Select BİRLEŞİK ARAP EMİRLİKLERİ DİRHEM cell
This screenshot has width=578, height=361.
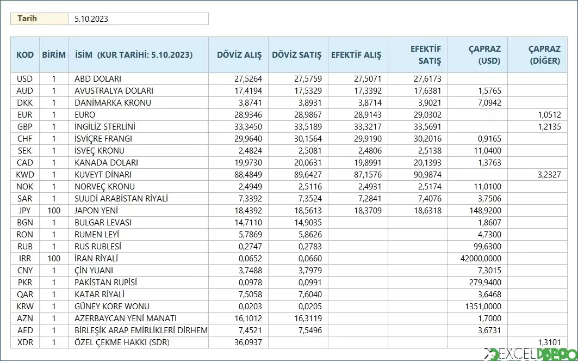tap(138, 331)
